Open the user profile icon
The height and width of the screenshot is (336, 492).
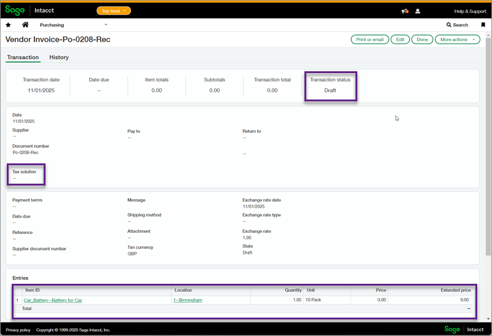[418, 11]
